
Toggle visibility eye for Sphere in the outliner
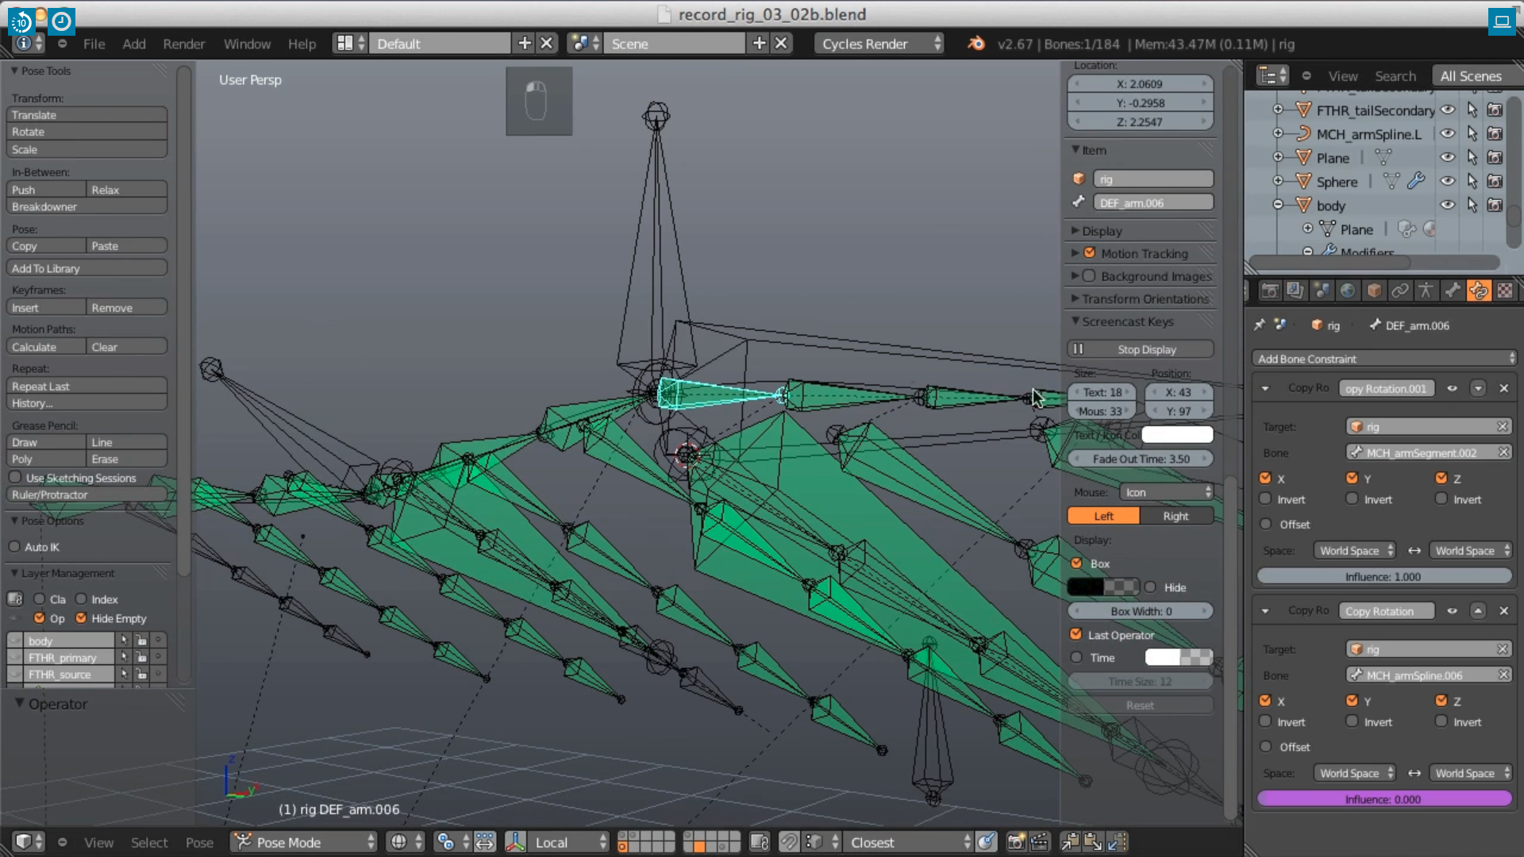click(1448, 182)
